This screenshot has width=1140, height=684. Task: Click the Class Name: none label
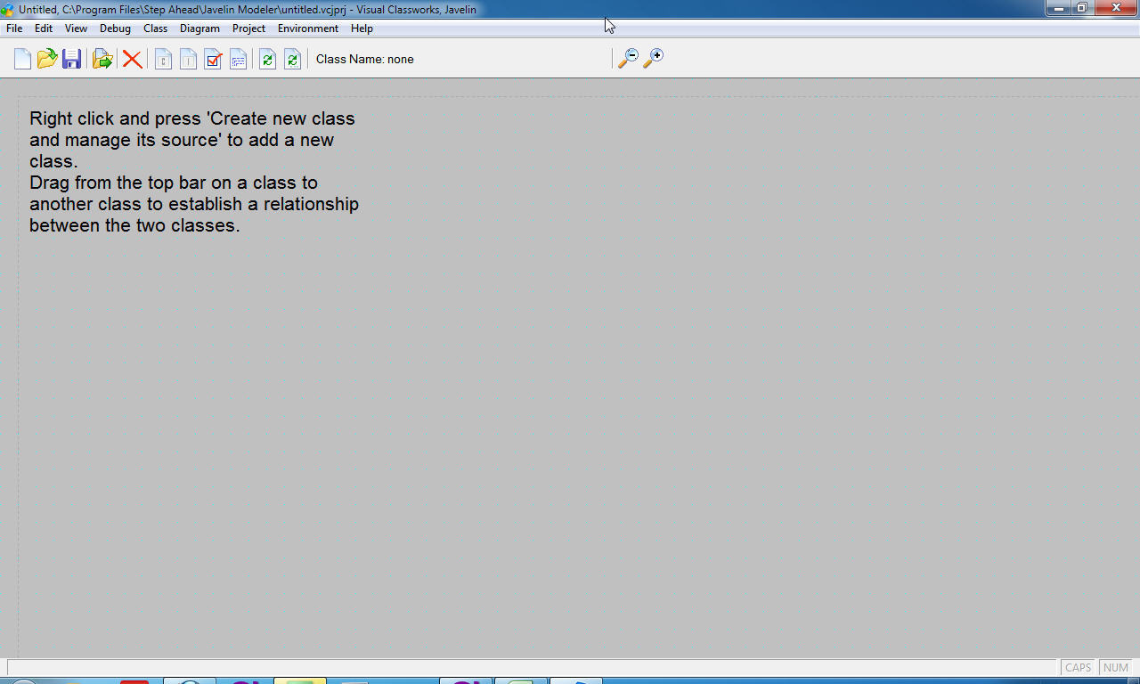click(365, 60)
